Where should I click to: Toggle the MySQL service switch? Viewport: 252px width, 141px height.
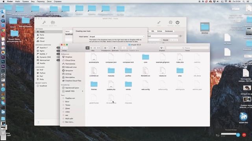(x=58, y=54)
